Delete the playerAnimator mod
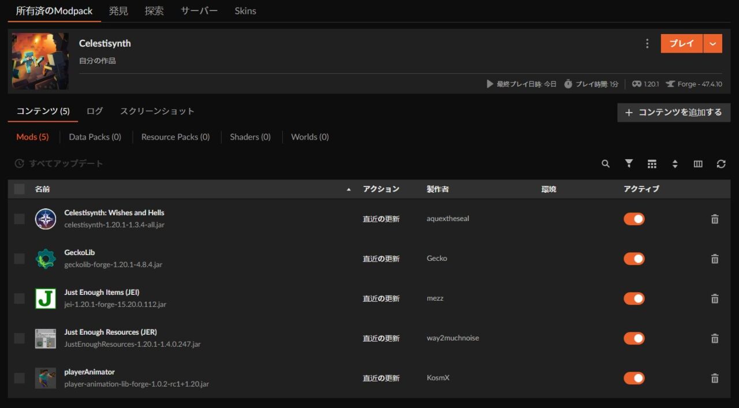This screenshot has width=739, height=408. [715, 378]
